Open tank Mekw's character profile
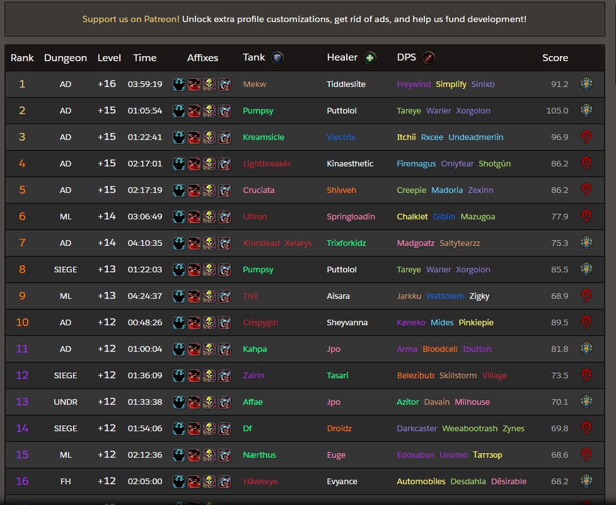 (254, 84)
